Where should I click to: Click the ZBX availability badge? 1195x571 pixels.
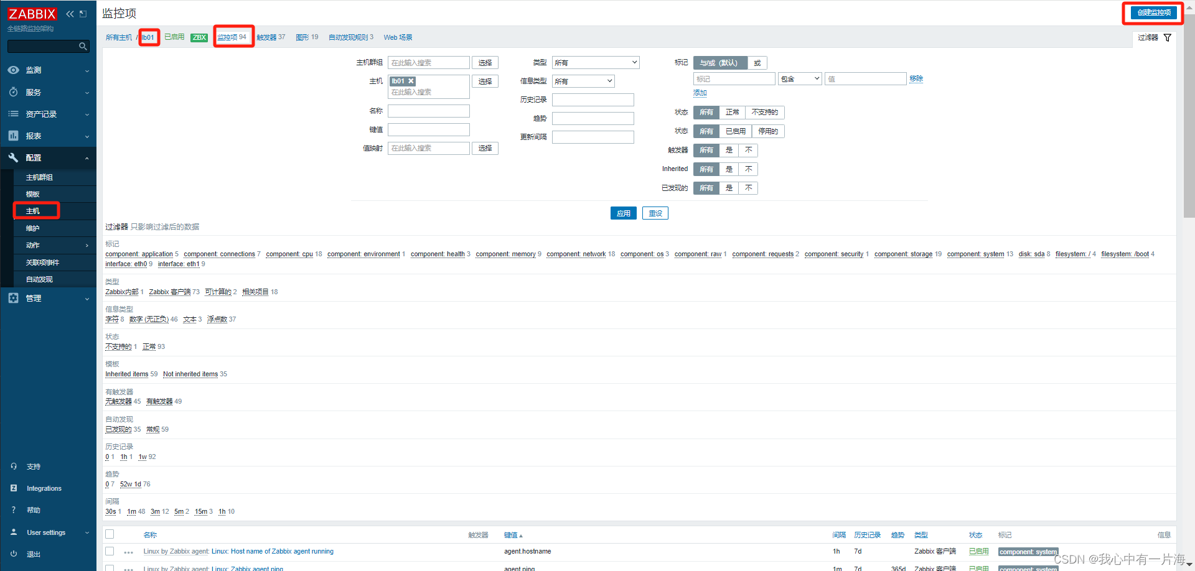pos(199,37)
